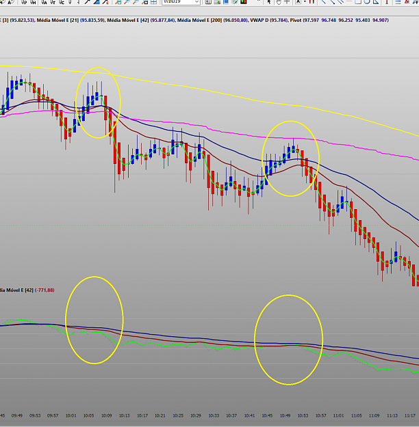Click the zoom in magnifier icon
This screenshot has height=427, width=419.
[x=127, y=1]
